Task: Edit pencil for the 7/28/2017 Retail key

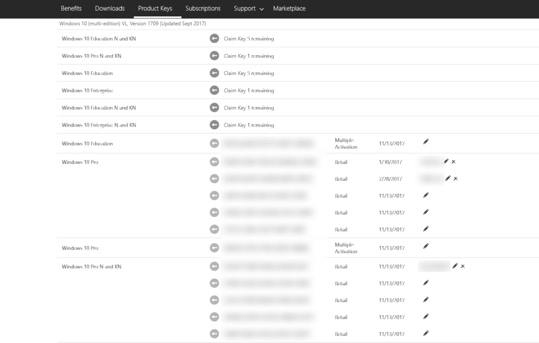Action: pyautogui.click(x=448, y=178)
